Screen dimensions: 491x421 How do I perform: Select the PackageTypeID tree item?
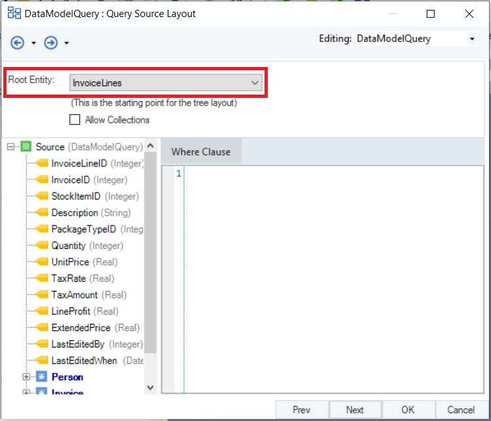coord(97,229)
